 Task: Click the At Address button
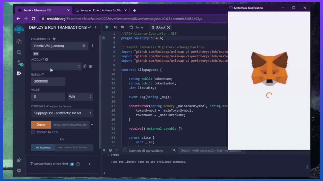pos(43,148)
